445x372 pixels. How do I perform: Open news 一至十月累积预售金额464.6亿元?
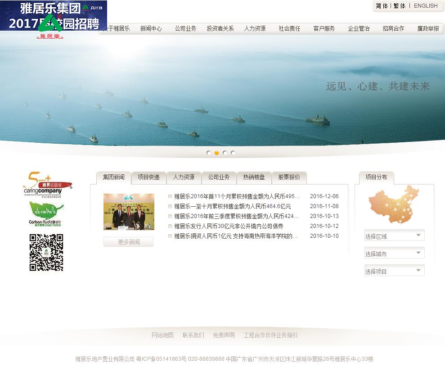tap(233, 206)
